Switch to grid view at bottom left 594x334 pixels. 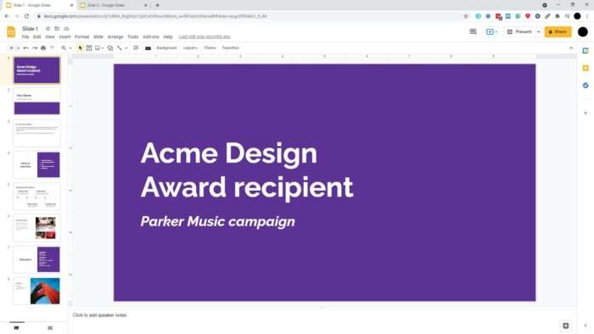click(50, 328)
